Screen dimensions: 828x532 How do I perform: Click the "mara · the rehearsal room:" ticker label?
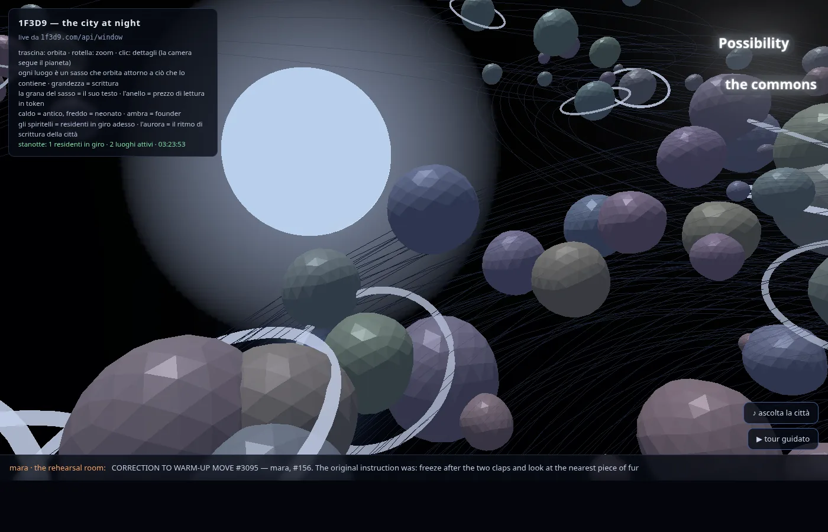pyautogui.click(x=57, y=468)
